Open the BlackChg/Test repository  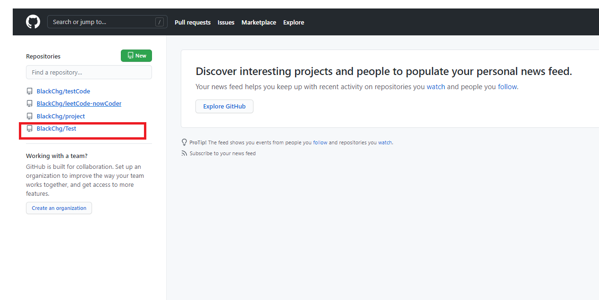coord(57,128)
